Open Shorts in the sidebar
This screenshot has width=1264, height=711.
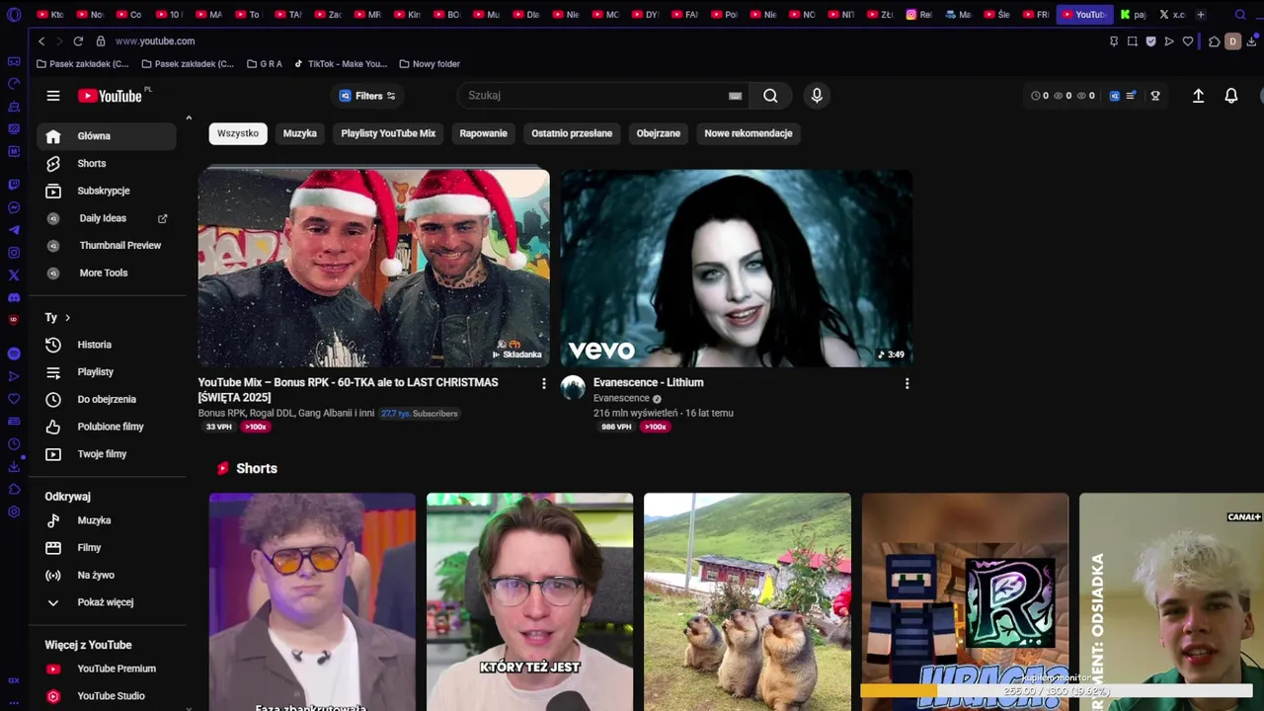tap(107, 163)
